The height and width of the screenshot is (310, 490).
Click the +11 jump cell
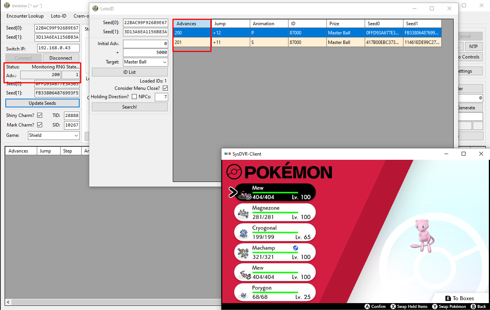231,42
